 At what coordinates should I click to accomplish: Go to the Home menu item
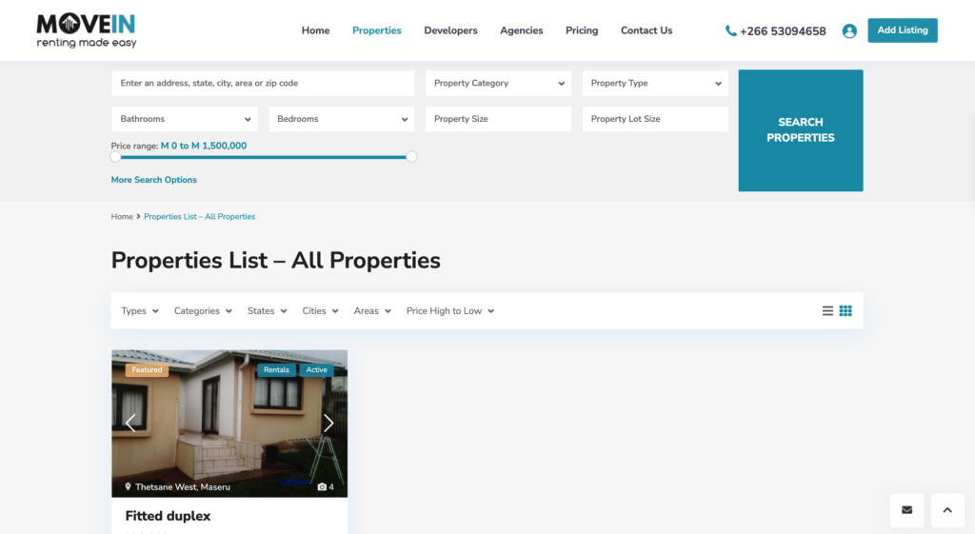click(316, 30)
